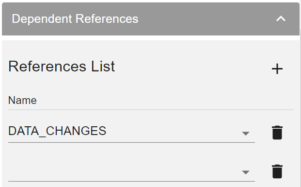Click the Dependent References header title
Screen dimensions: 301x187
click(x=75, y=19)
